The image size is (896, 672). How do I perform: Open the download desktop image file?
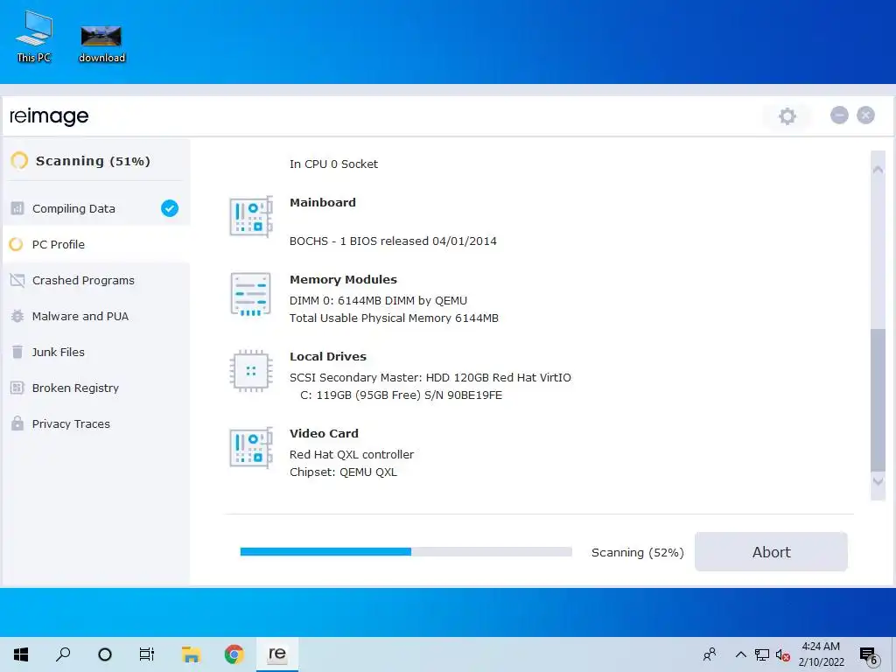[101, 44]
